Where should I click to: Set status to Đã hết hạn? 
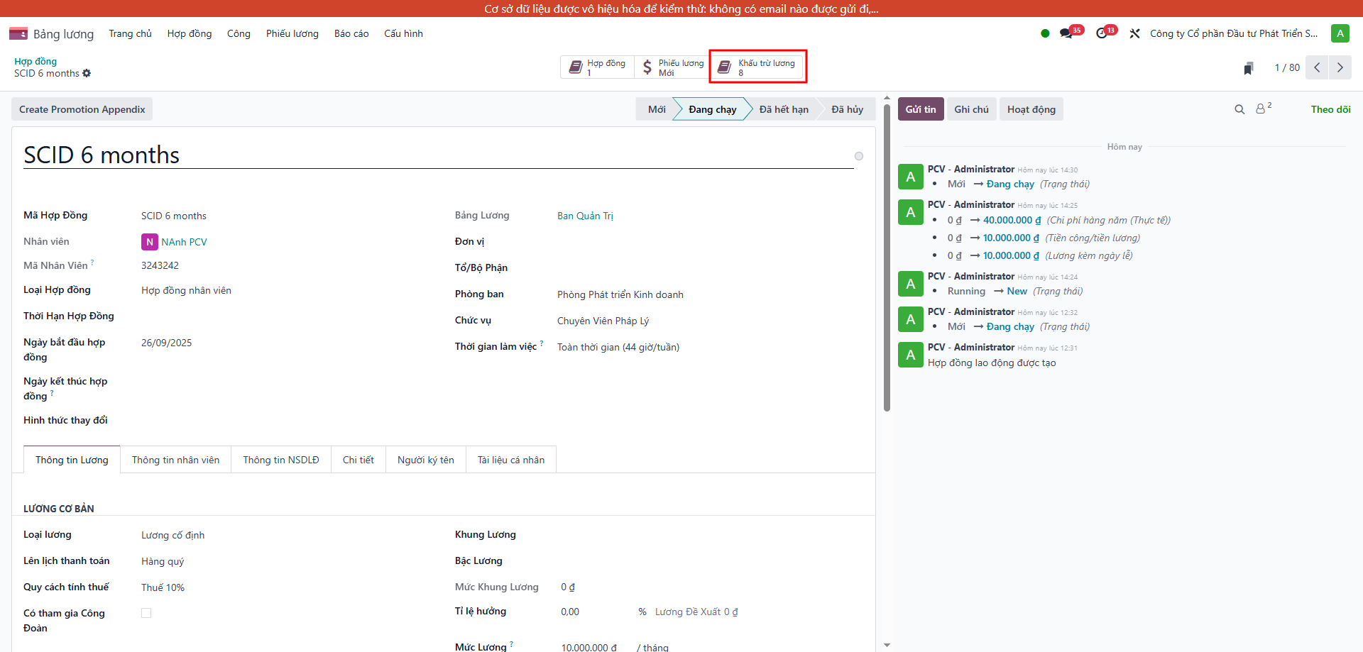click(x=784, y=109)
